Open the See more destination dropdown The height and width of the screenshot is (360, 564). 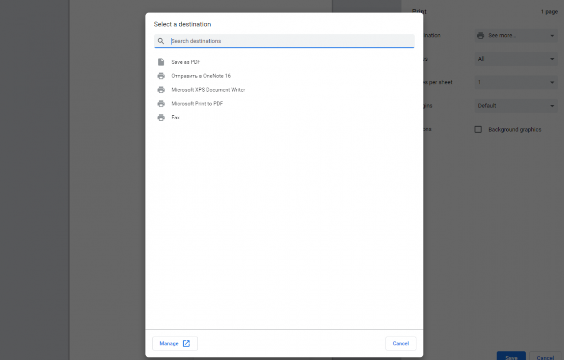coord(516,36)
